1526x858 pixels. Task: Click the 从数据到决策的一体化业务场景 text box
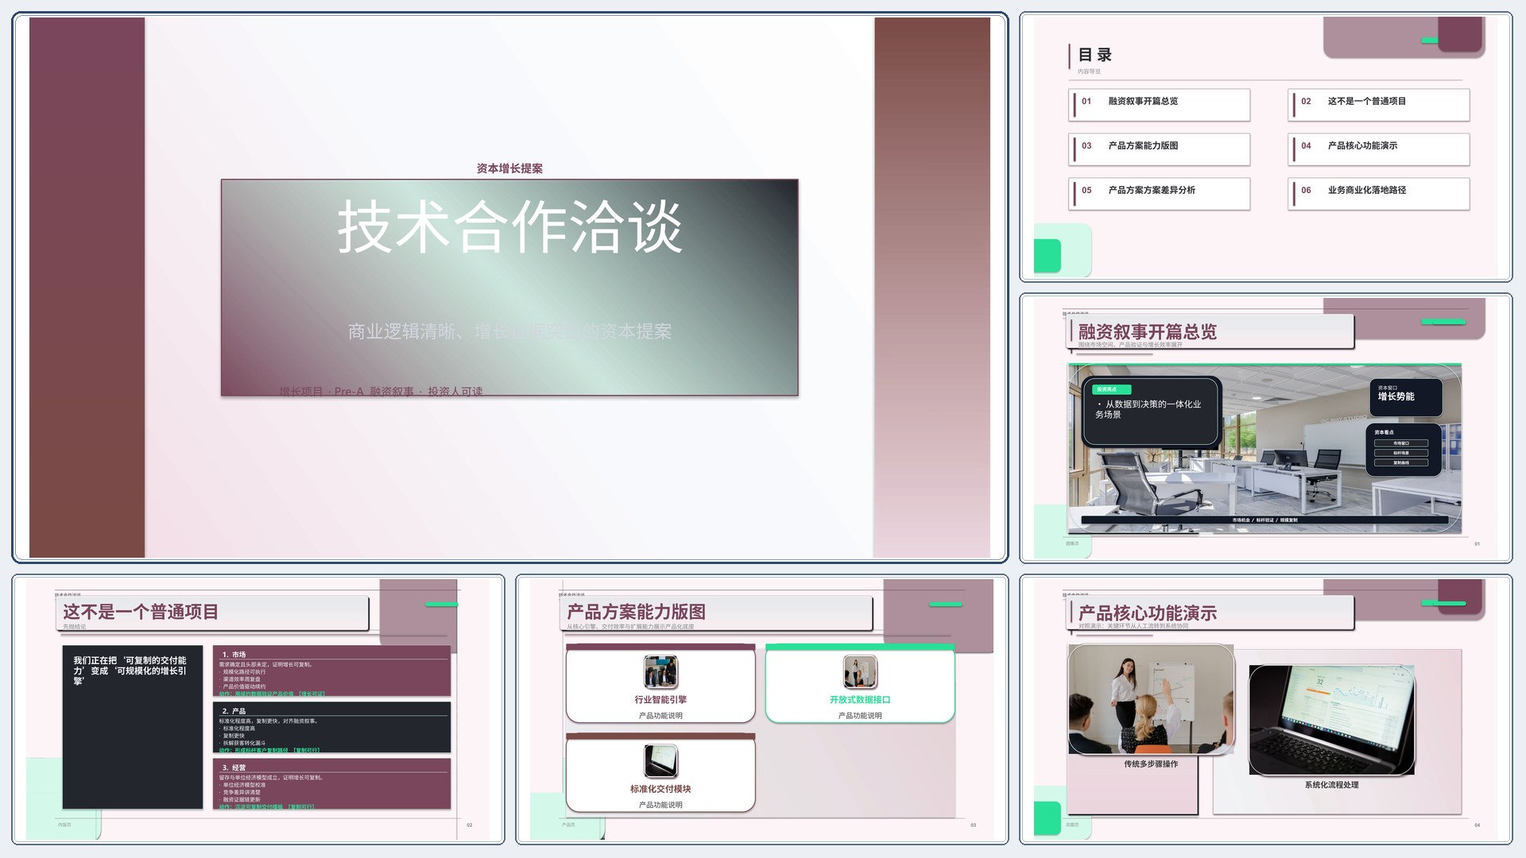click(x=1151, y=411)
